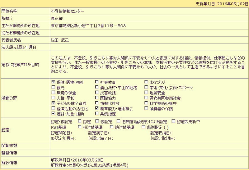Uncheck the 職業能力・雇用機会 checkbox

click(x=97, y=108)
